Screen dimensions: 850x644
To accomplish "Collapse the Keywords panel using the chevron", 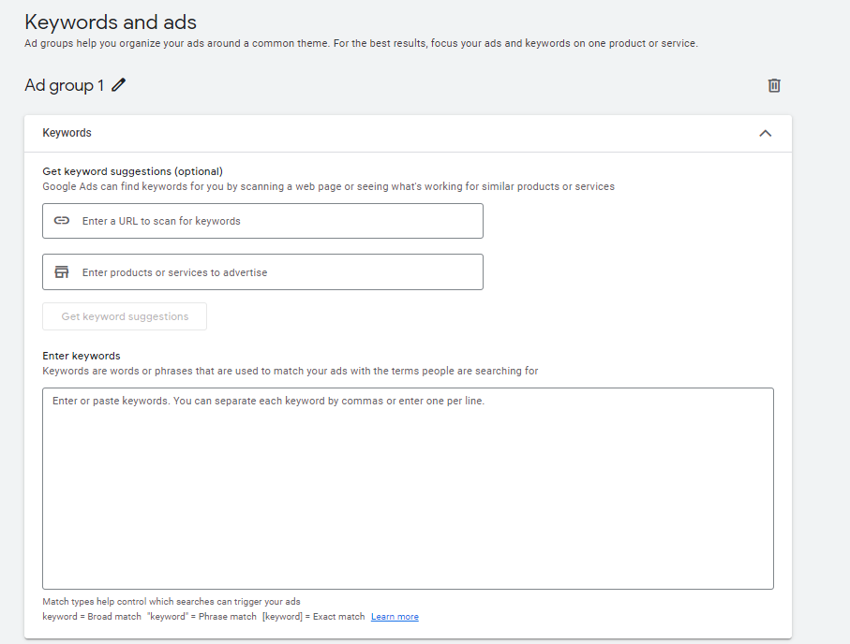I will (x=765, y=133).
